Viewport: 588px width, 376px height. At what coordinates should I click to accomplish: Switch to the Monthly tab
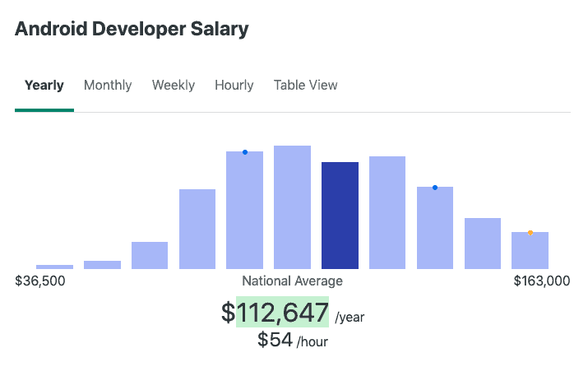pyautogui.click(x=108, y=86)
